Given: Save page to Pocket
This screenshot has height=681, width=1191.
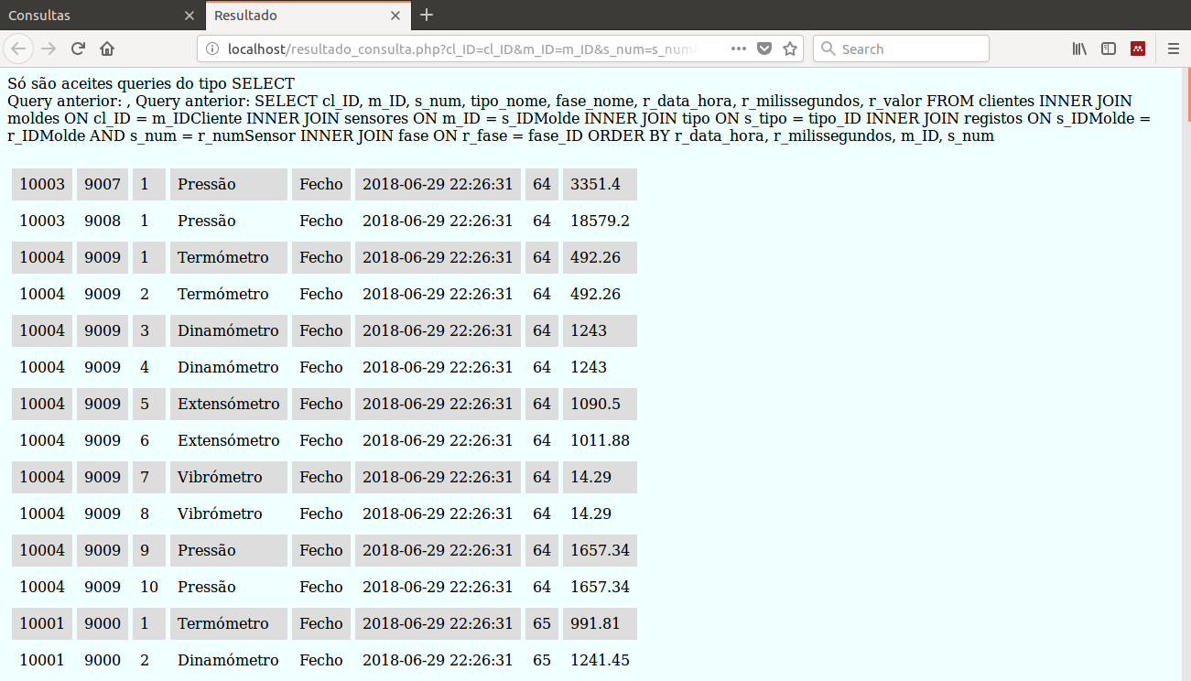Looking at the screenshot, I should point(764,49).
